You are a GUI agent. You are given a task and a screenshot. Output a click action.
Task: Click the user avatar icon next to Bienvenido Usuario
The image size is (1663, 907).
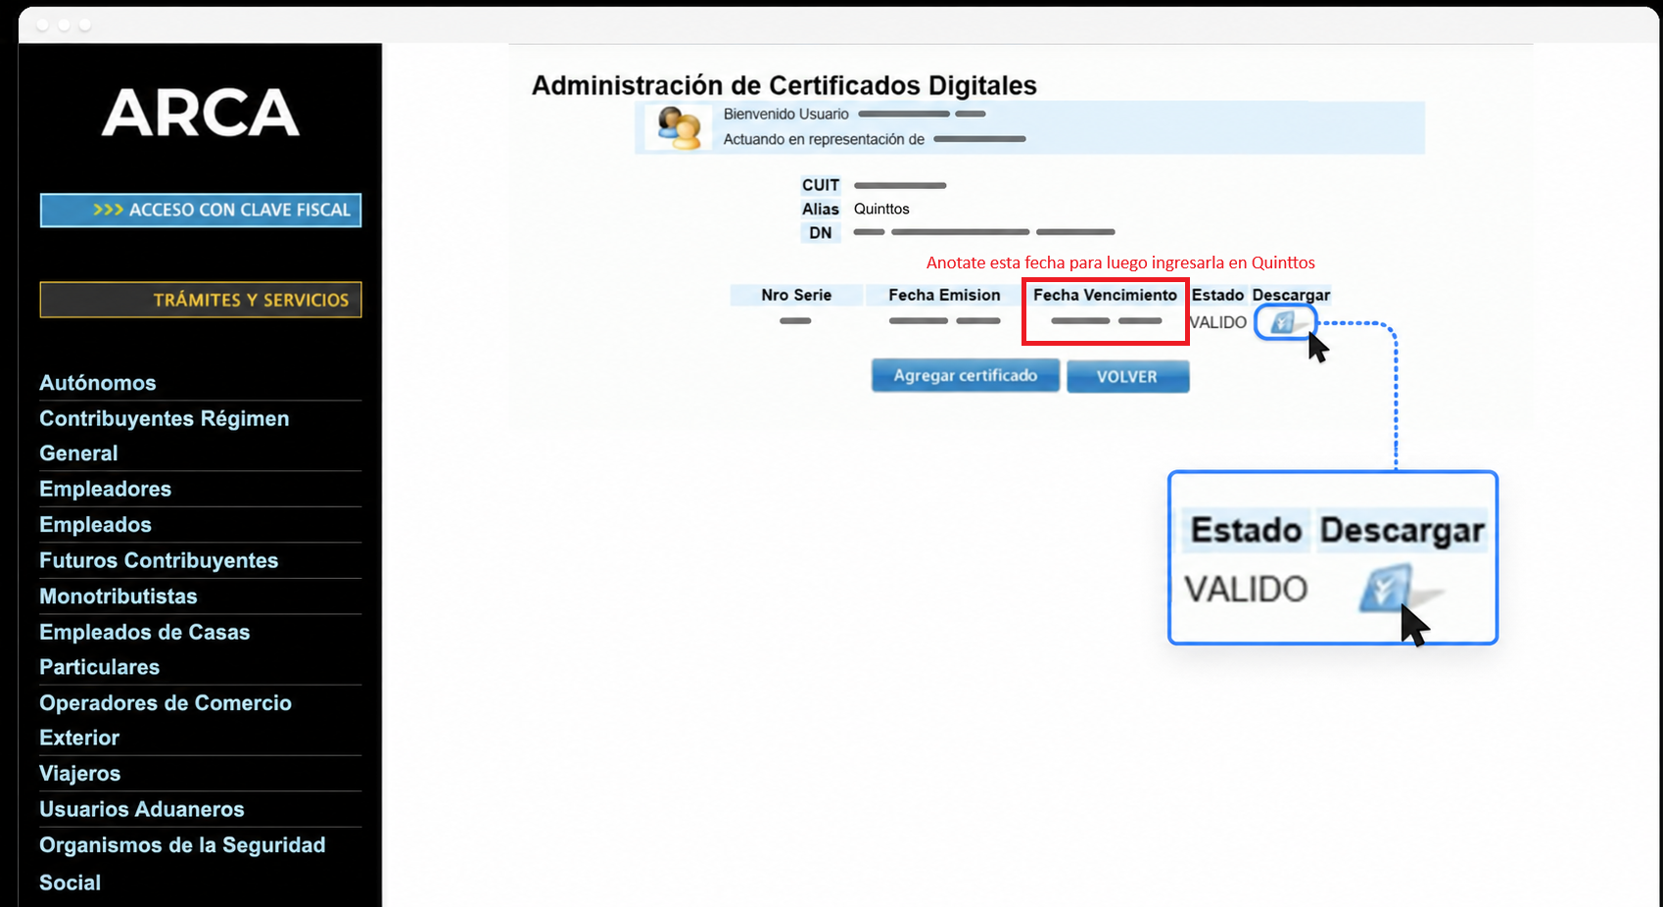679,127
